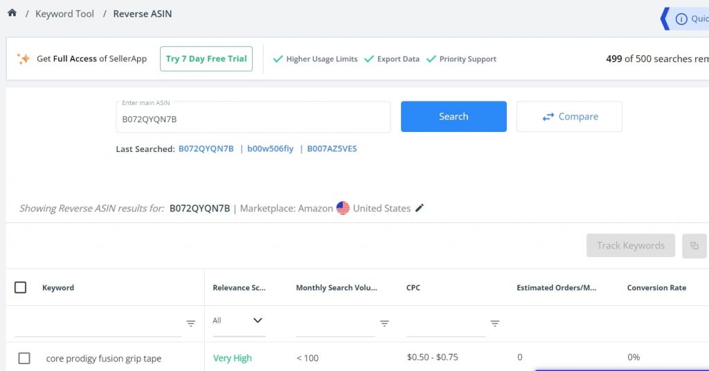Select keyword 'core prodigy fusion grip tape'
Screen dimensions: 709x371
[104, 359]
